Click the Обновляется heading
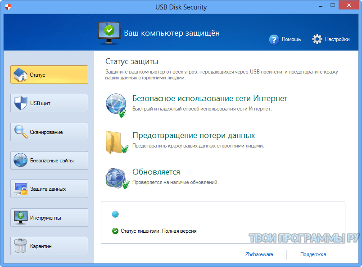The width and height of the screenshot is (362, 267). pyautogui.click(x=156, y=172)
